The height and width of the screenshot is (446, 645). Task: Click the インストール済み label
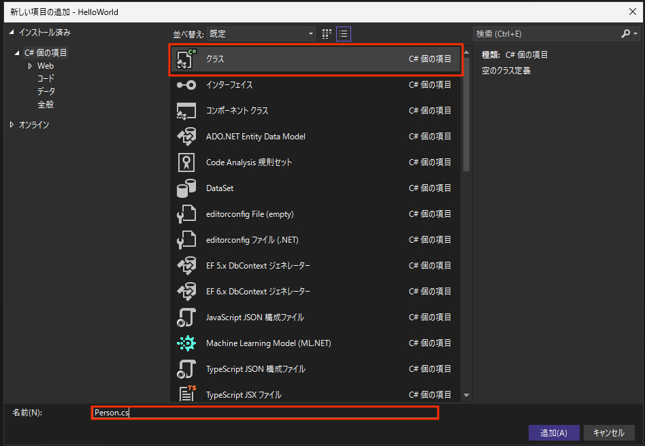44,32
